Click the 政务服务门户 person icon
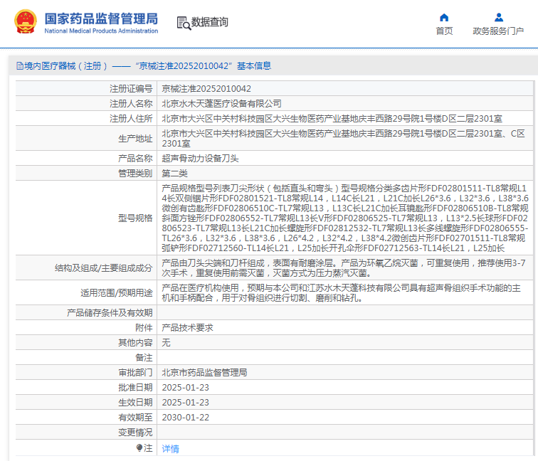 pyautogui.click(x=498, y=17)
